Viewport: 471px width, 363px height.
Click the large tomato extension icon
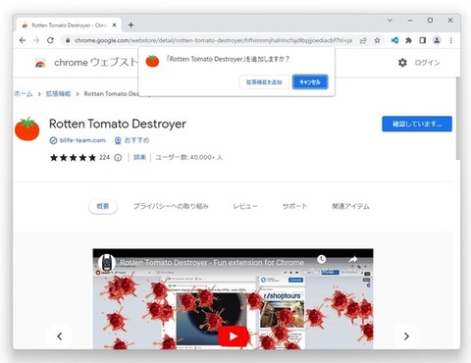click(x=27, y=129)
